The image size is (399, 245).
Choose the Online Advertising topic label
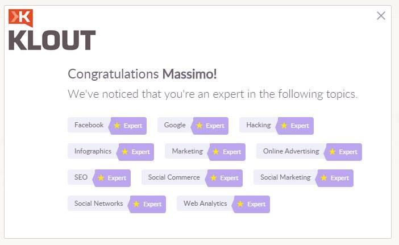291,151
